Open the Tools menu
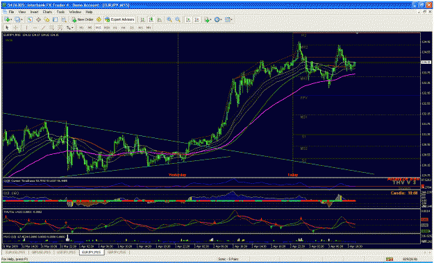 tap(60, 12)
